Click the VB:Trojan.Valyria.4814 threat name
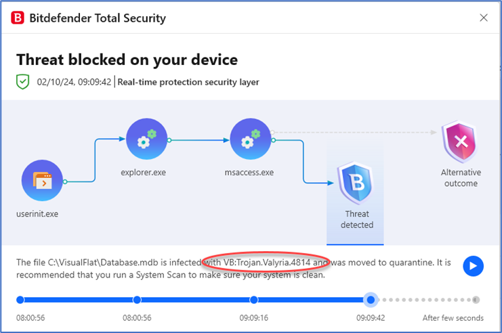The height and width of the screenshot is (333, 502). 267,263
